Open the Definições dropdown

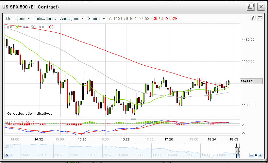pyautogui.click(x=18, y=18)
